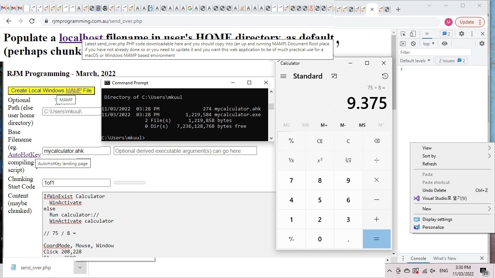Toggle DevTools device toolbar icon
Image resolution: width=495 pixels, height=278 pixels.
click(x=413, y=34)
